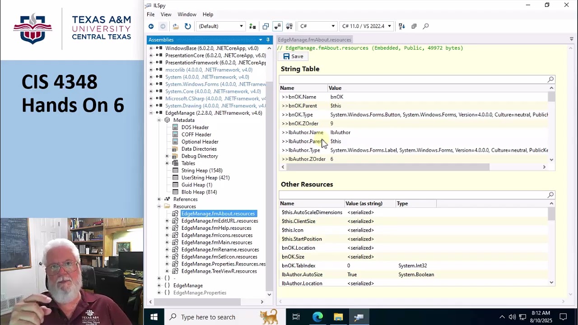Viewport: 578px width, 325px height.
Task: Show hidden tray icons chevron
Action: point(502,317)
